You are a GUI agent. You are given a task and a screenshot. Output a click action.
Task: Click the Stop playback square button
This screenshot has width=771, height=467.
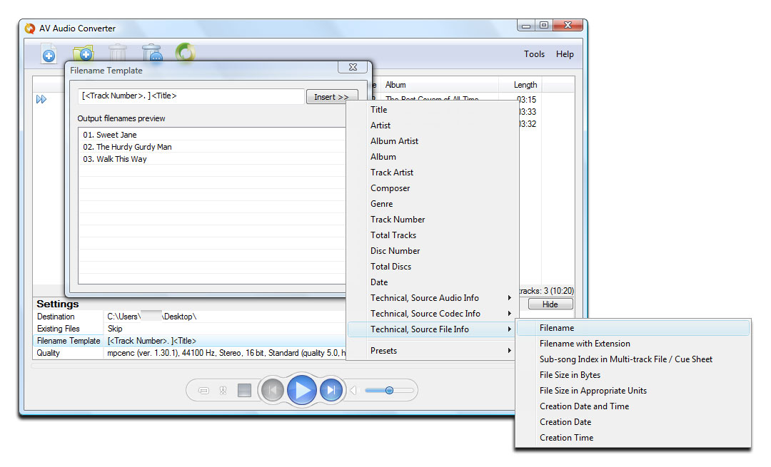coord(244,391)
